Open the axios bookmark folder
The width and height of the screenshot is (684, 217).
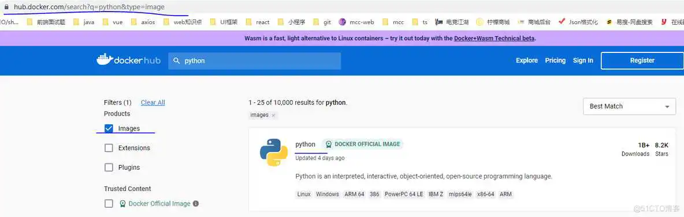tap(143, 22)
